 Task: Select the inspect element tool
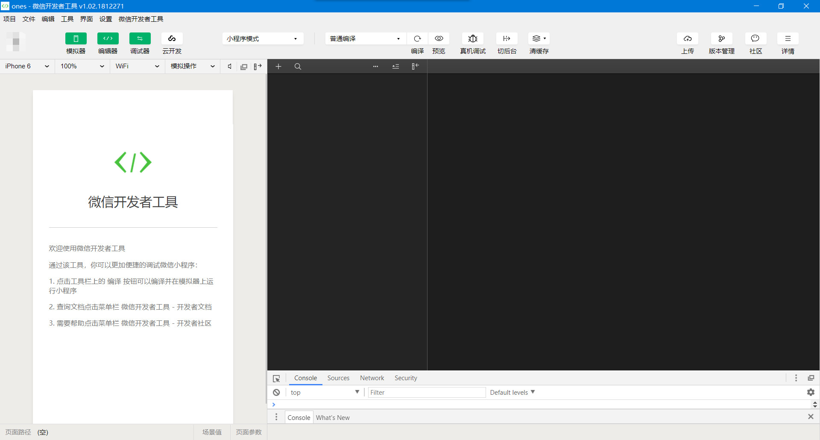276,378
